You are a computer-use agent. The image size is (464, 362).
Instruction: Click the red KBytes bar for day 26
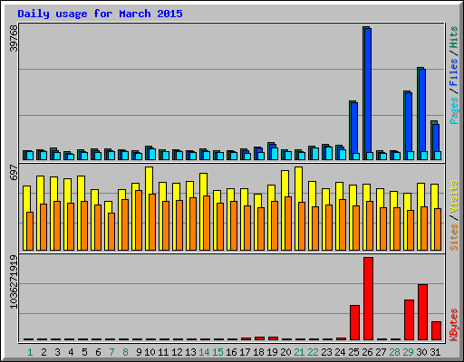[x=368, y=299]
